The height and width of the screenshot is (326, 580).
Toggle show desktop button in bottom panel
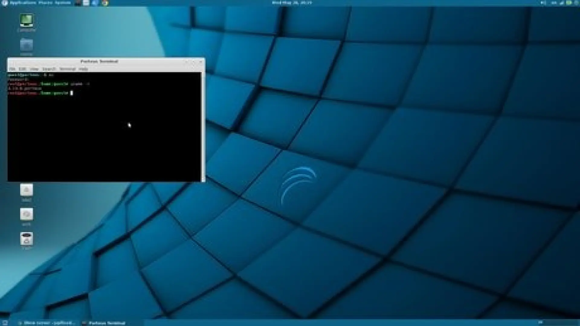[x=5, y=323]
